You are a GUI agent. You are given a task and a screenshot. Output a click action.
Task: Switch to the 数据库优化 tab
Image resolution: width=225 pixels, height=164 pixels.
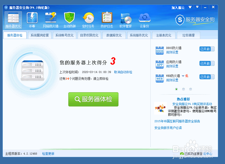pyautogui.click(x=114, y=35)
